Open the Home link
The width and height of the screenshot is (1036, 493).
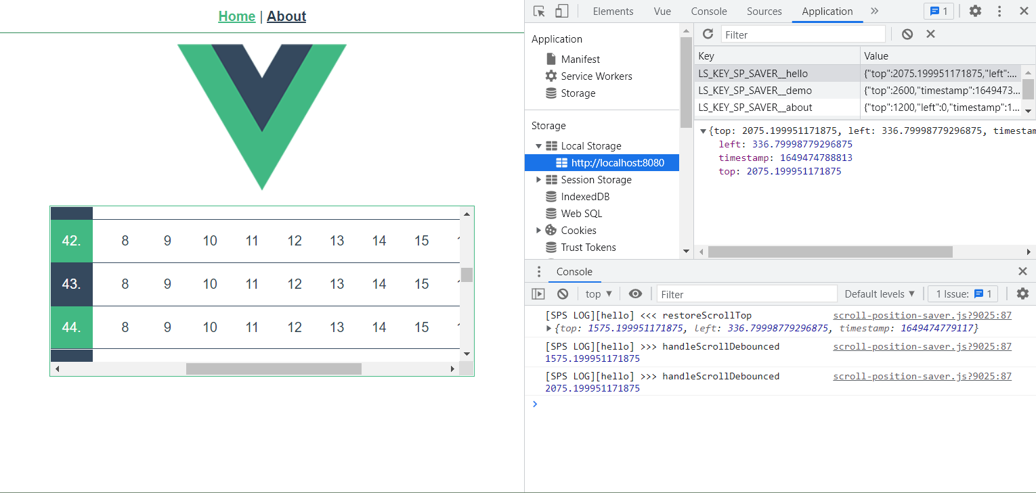point(237,16)
